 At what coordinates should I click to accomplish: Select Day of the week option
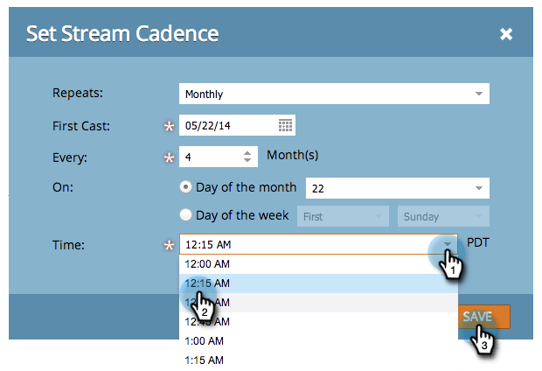185,215
